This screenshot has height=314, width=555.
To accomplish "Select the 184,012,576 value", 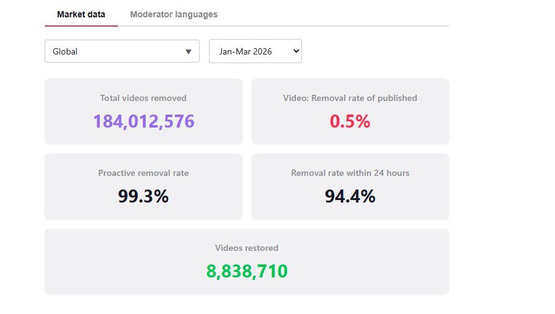I will tap(144, 121).
